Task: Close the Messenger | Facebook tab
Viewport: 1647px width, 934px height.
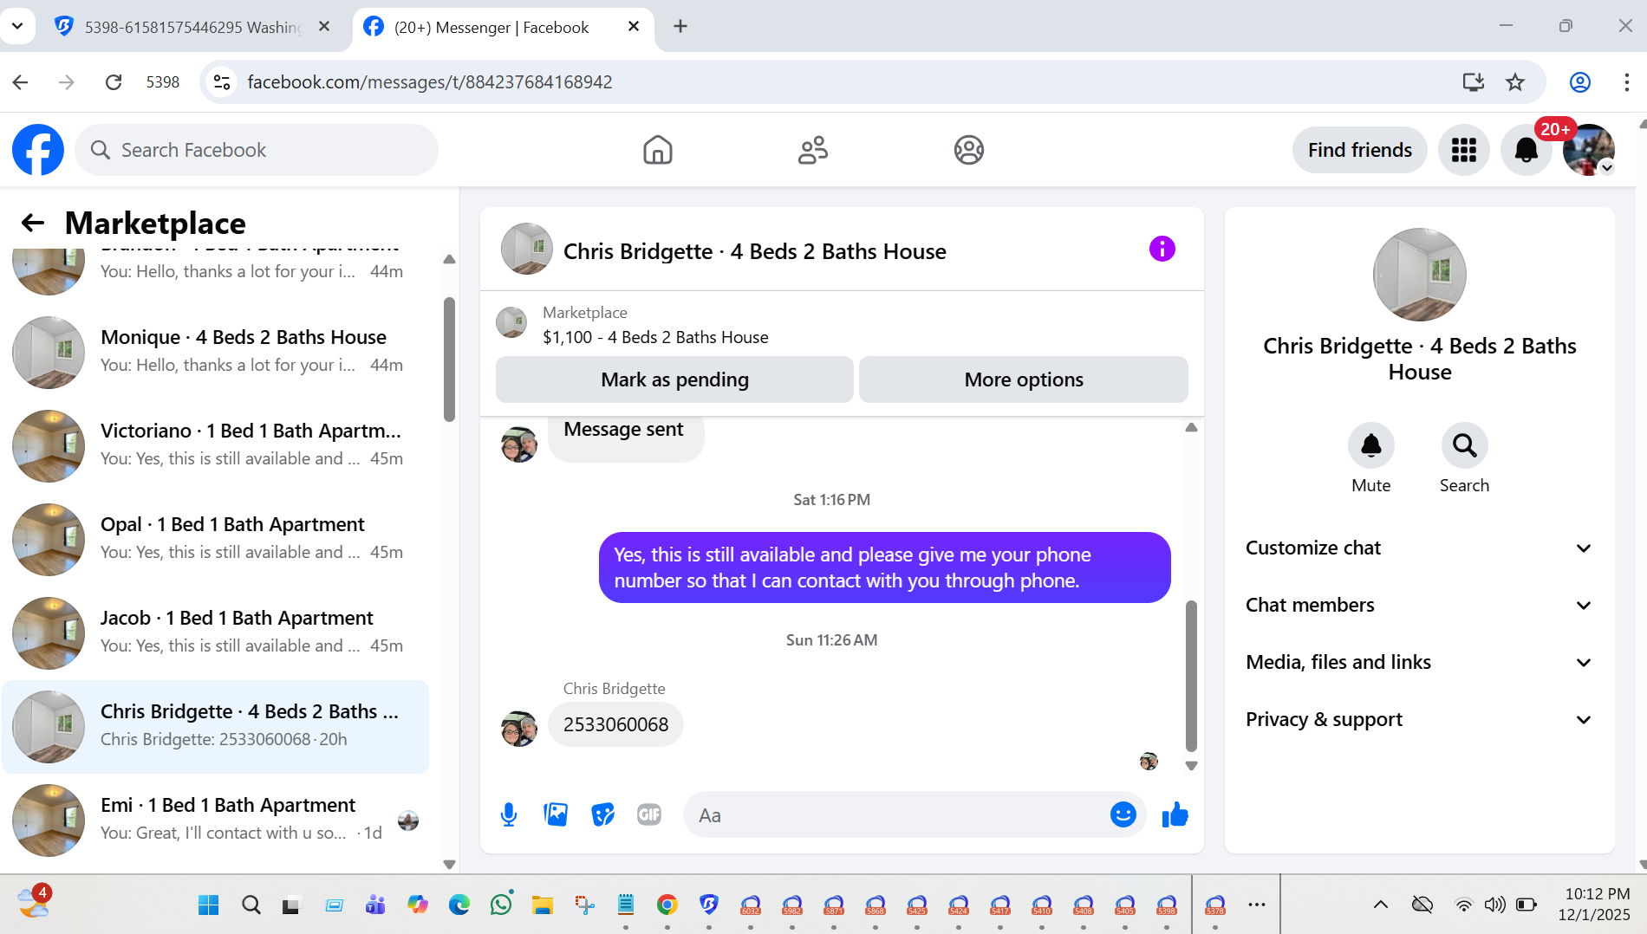Action: (x=634, y=27)
